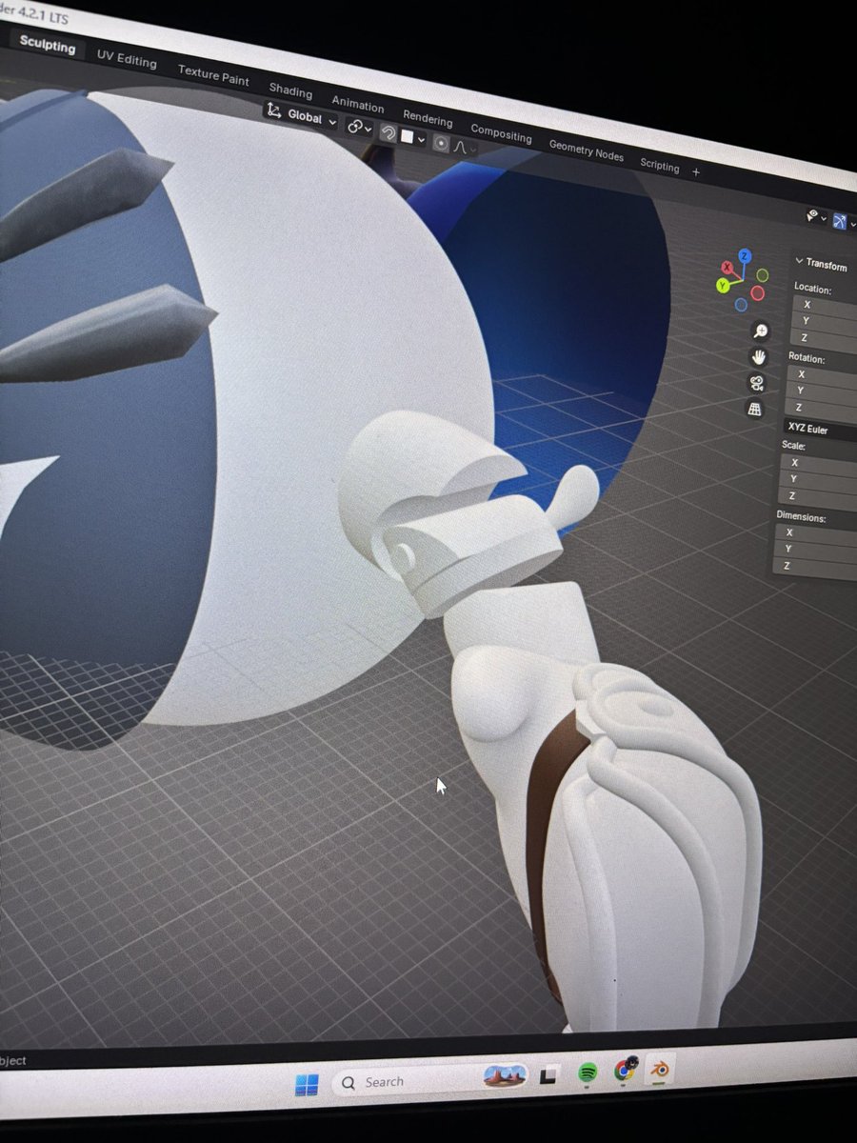
Task: Open the Rendering workspace tab
Action: (428, 119)
